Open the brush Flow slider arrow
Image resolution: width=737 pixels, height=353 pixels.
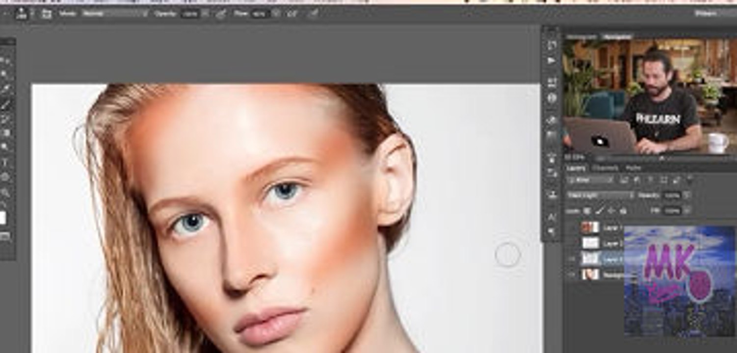pos(276,14)
